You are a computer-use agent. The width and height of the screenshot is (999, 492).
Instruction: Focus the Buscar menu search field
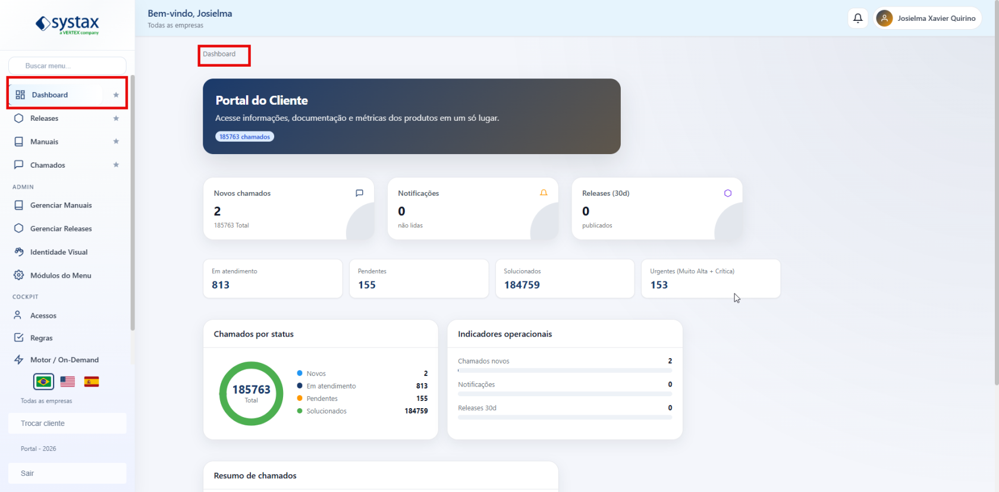tap(67, 66)
